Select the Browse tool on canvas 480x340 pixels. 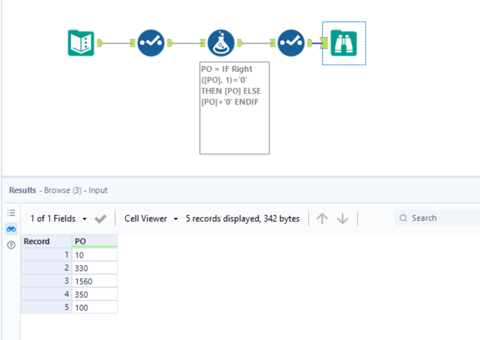pos(344,43)
